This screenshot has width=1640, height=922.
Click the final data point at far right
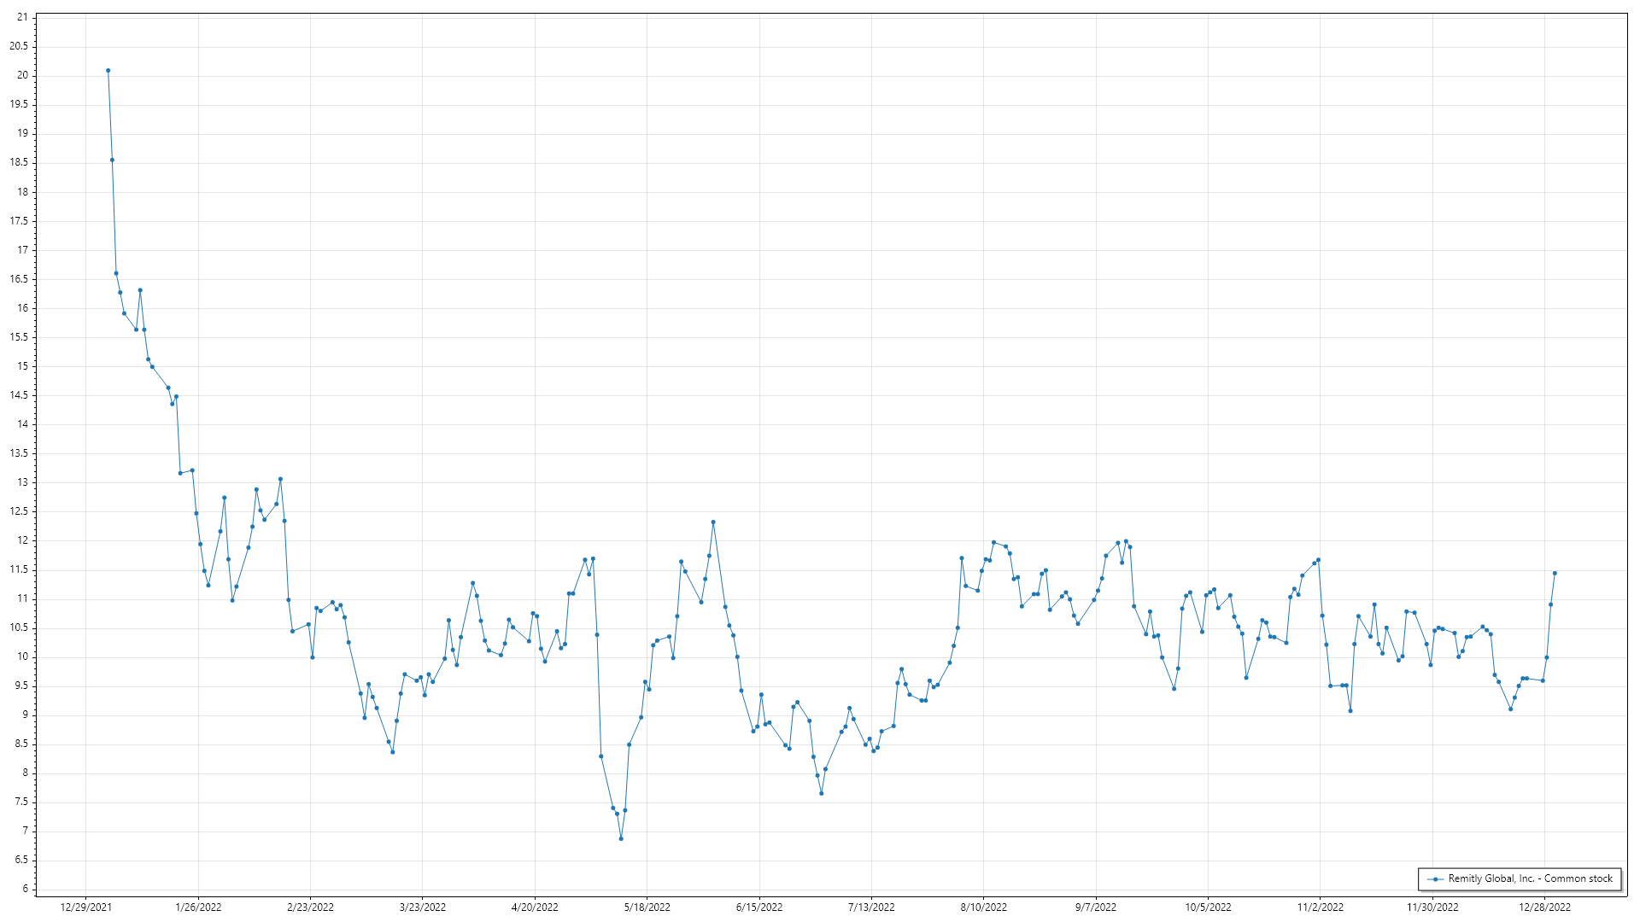coord(1555,574)
